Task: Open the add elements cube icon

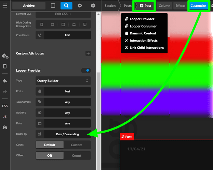Action: [5, 56]
